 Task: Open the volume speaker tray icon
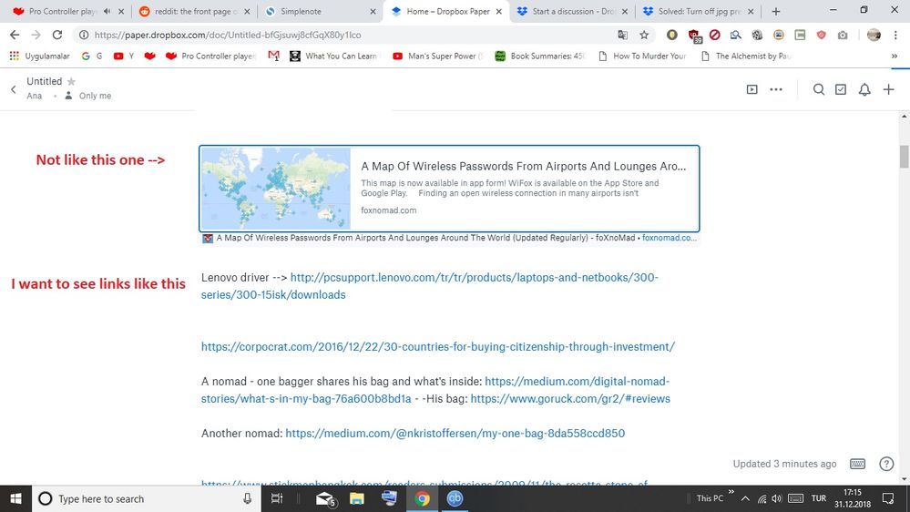point(777,498)
